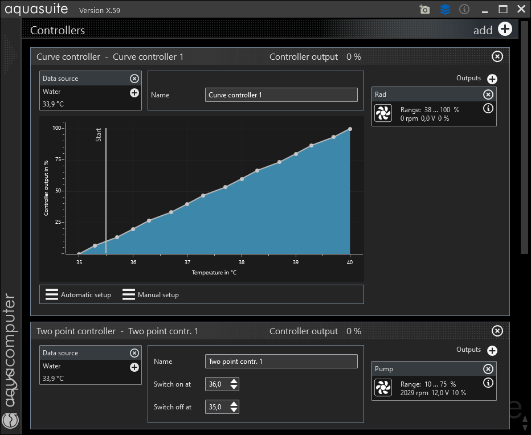Open Manual setup menu
Image resolution: width=531 pixels, height=435 pixels.
point(151,295)
